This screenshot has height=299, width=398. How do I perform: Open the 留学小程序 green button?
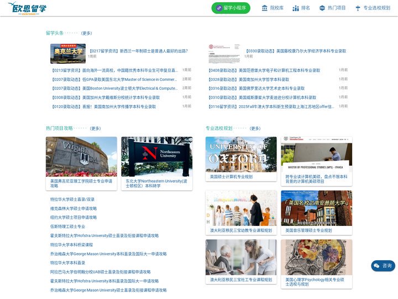(x=231, y=8)
